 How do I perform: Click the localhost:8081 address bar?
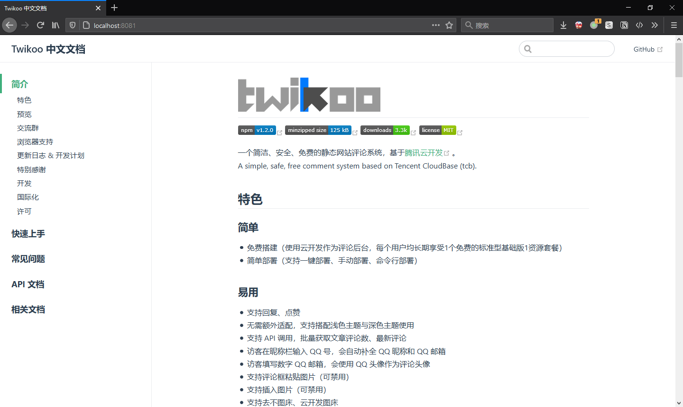[x=261, y=25]
